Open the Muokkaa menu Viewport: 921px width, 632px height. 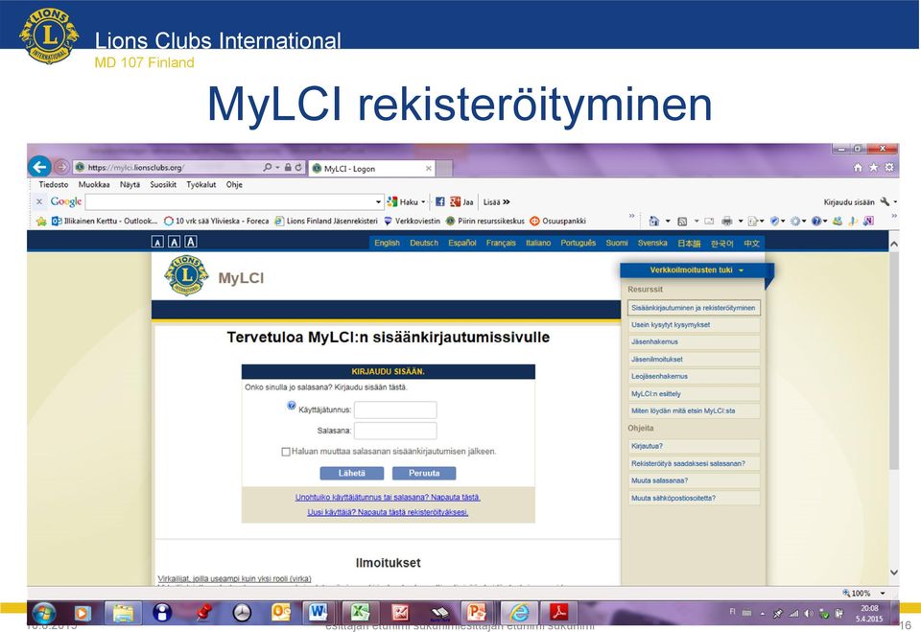pyautogui.click(x=94, y=184)
